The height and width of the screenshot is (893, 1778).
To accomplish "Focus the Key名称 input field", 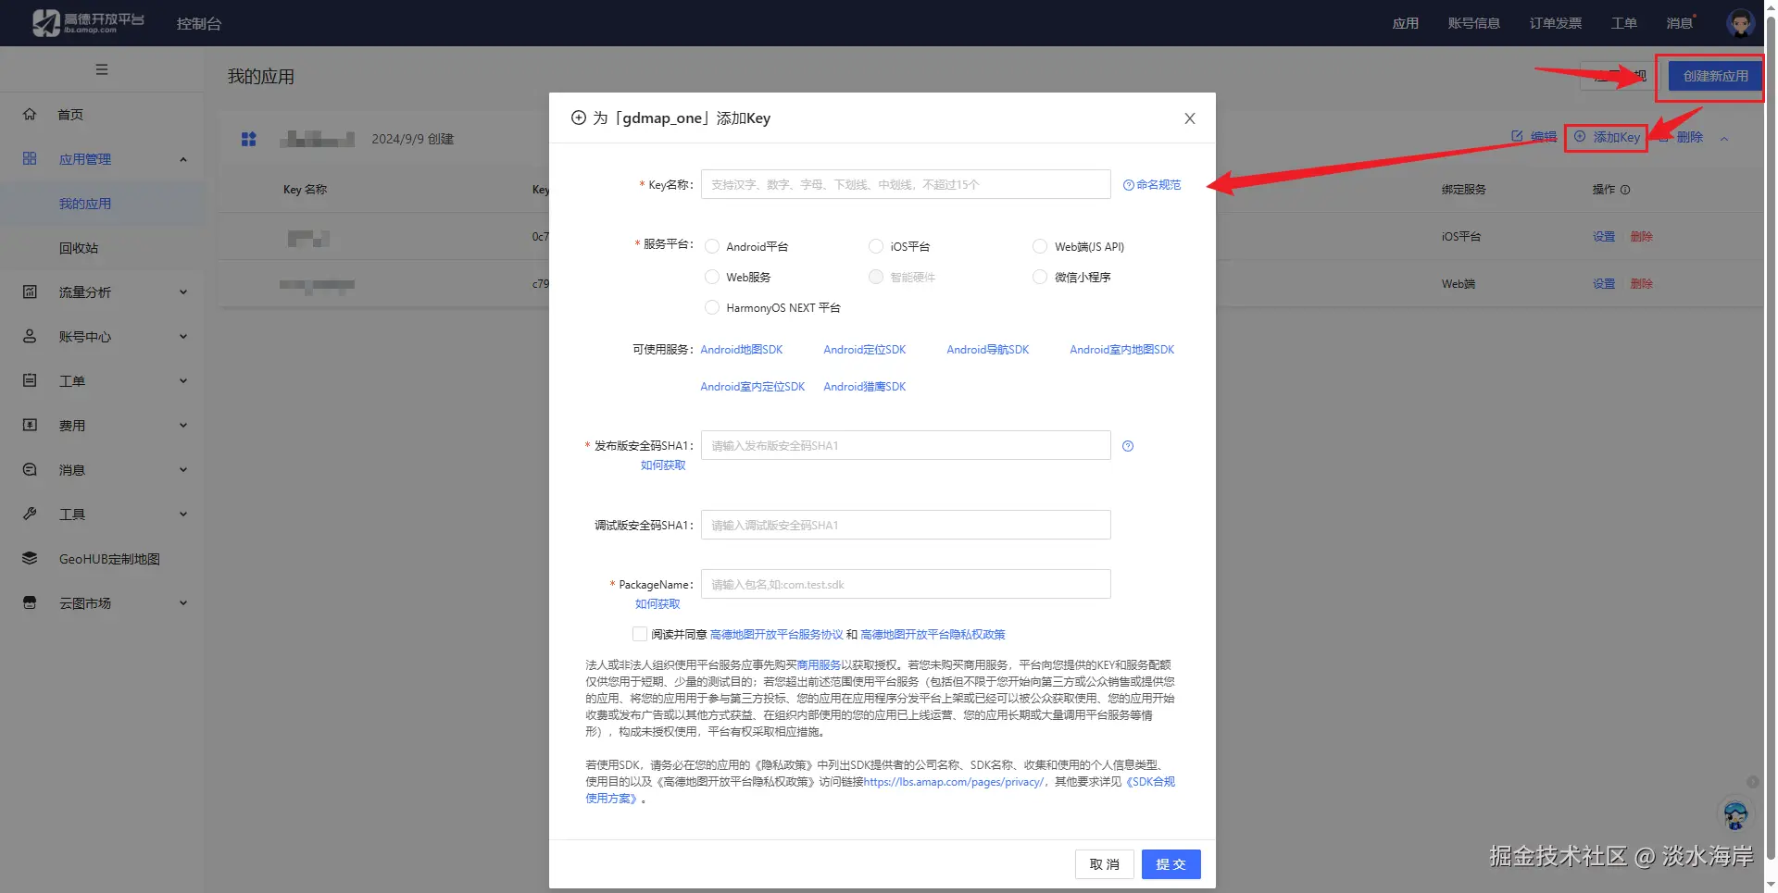I will [x=906, y=184].
